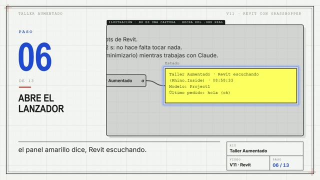Click 'Taller Aumentado' in the kit box

tap(248, 151)
